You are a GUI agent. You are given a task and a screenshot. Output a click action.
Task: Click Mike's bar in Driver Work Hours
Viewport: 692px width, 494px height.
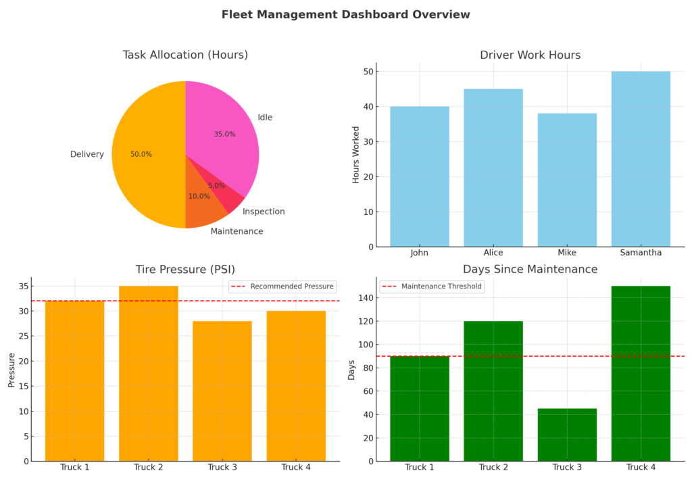point(567,180)
